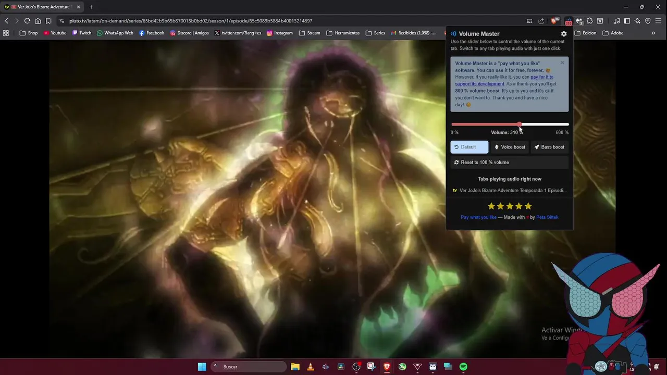Visit Peta Sittek's link
Screen dimensions: 667x375
point(547,217)
